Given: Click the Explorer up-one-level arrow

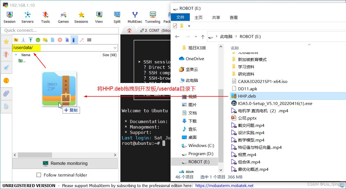Looking at the screenshot, I should (203, 37).
